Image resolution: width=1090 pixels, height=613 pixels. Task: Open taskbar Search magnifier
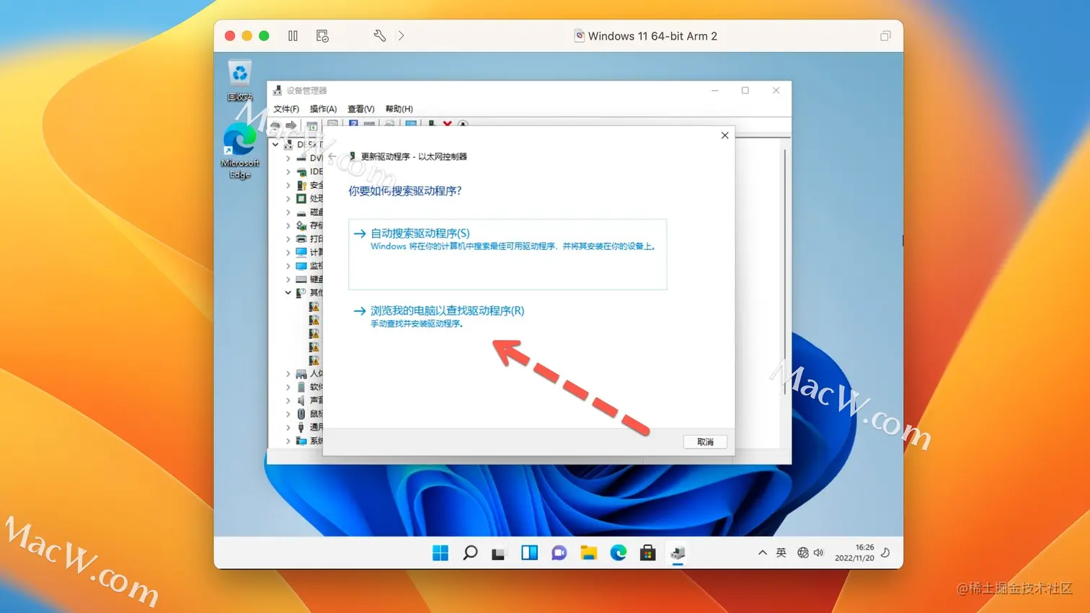[470, 552]
